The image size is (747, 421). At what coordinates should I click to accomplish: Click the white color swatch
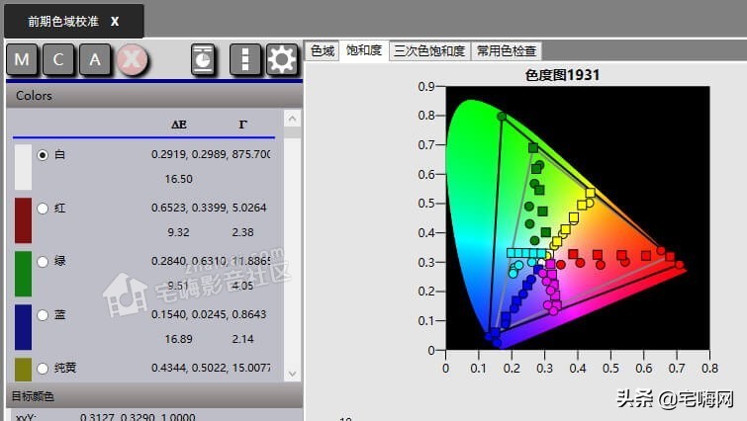[24, 167]
